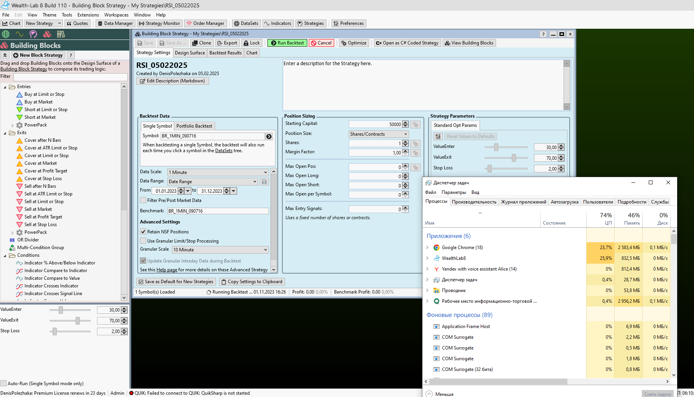This screenshot has height=397, width=694.
Task: Expand Google Chrome row in Task Manager
Action: point(427,248)
